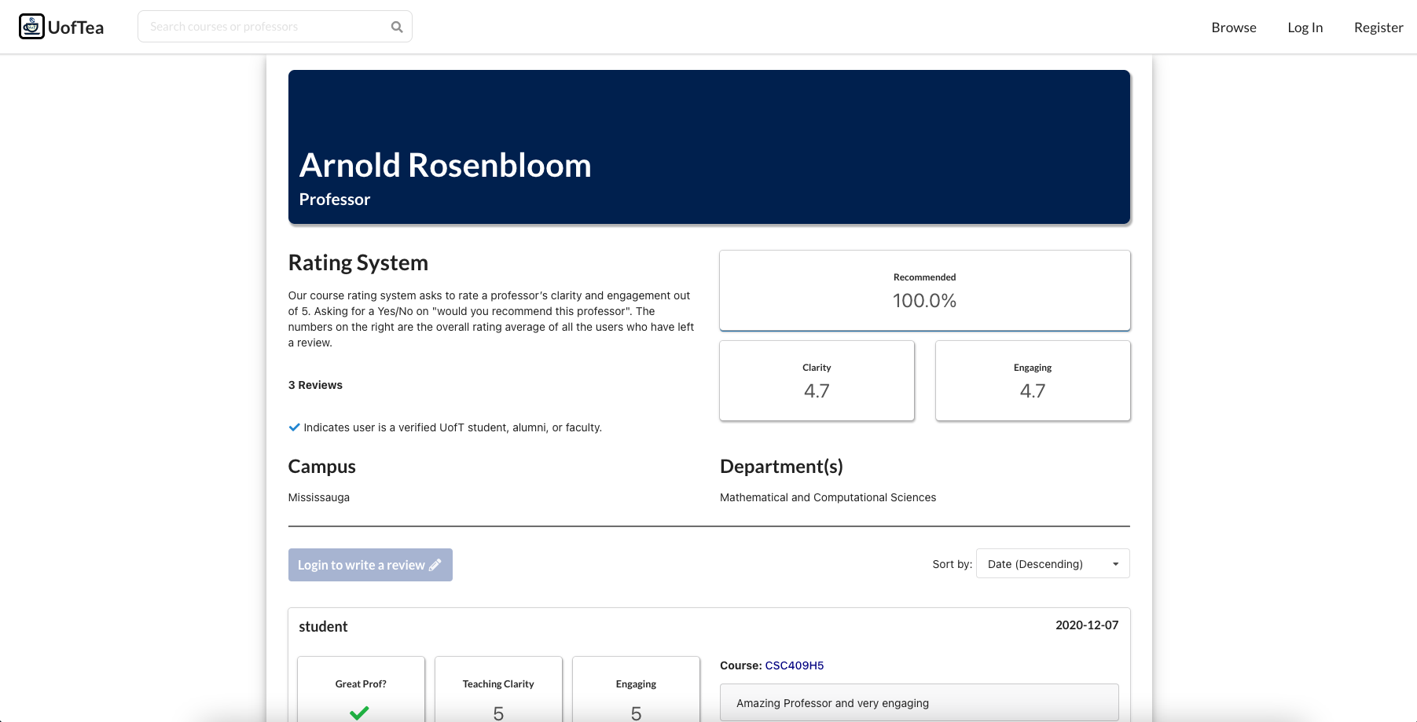
Task: Click the Recommended 100.0% card
Action: (925, 291)
